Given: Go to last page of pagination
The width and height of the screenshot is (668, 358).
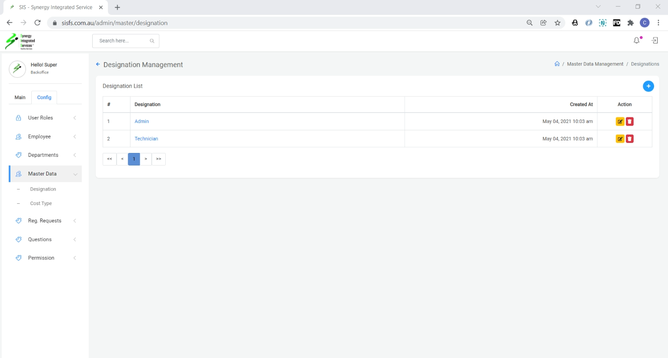Looking at the screenshot, I should coord(159,159).
